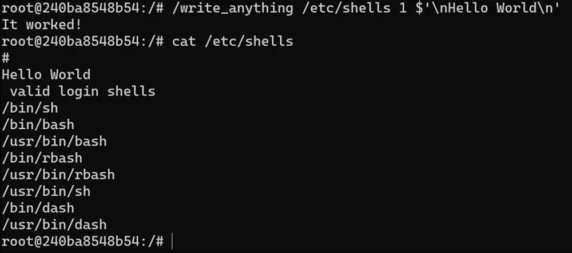
Task: Click the first root@240ba8548b54 prompt
Action: coord(83,8)
